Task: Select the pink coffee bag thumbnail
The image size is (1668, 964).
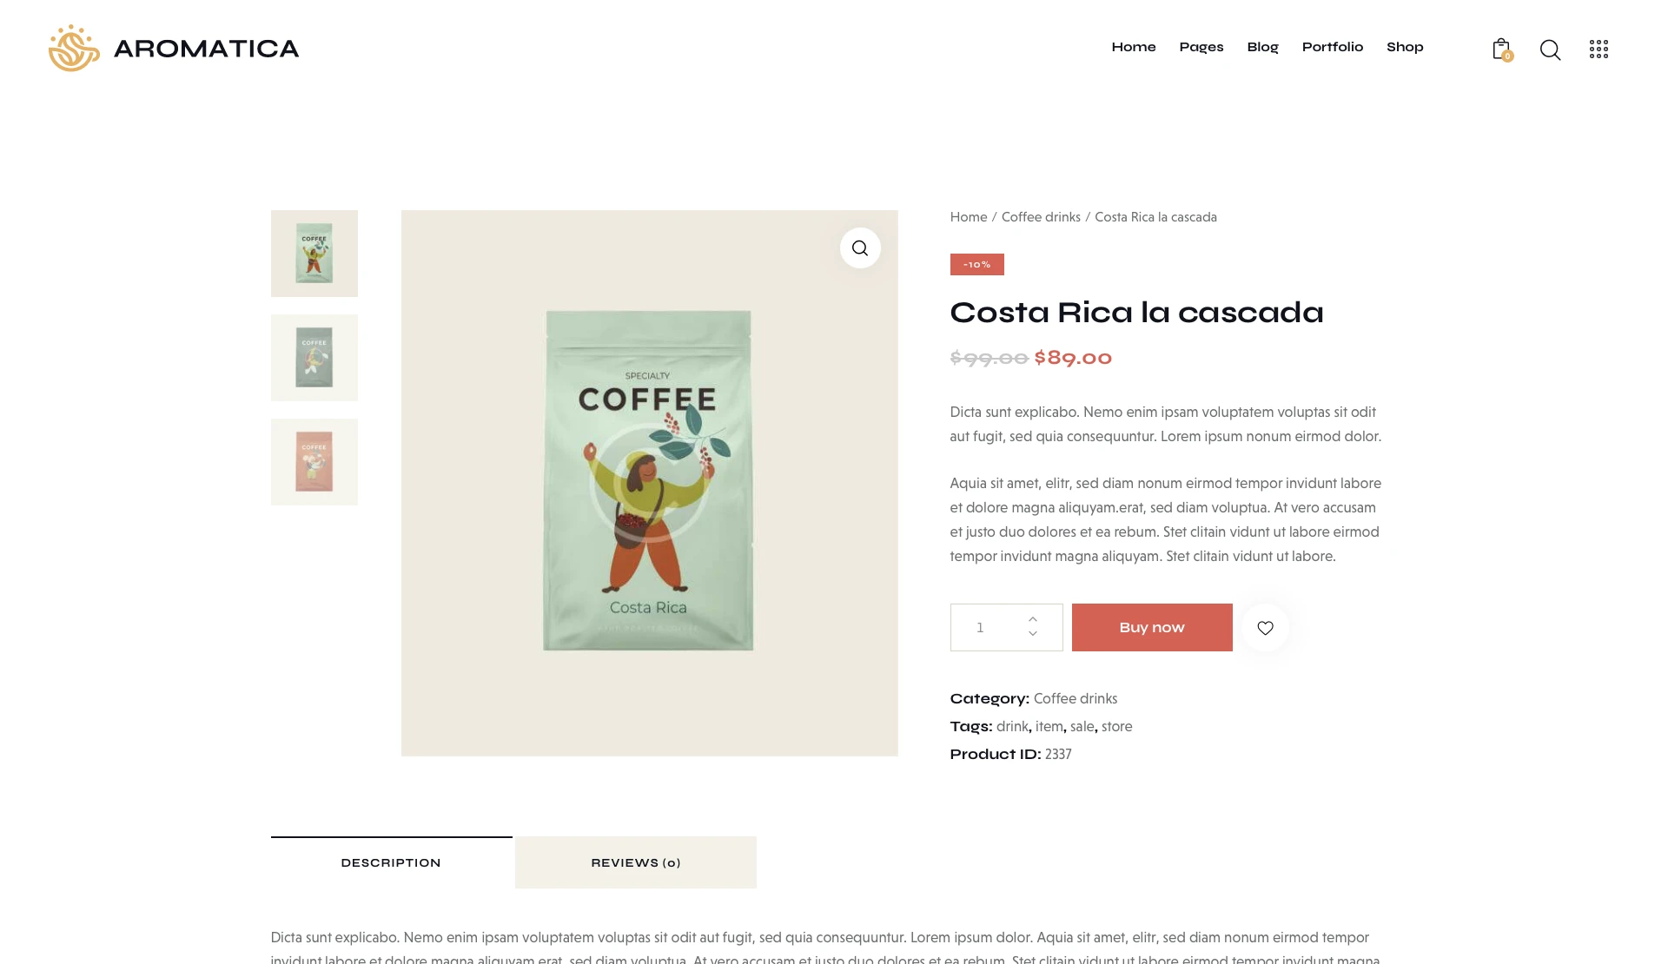Action: [314, 462]
